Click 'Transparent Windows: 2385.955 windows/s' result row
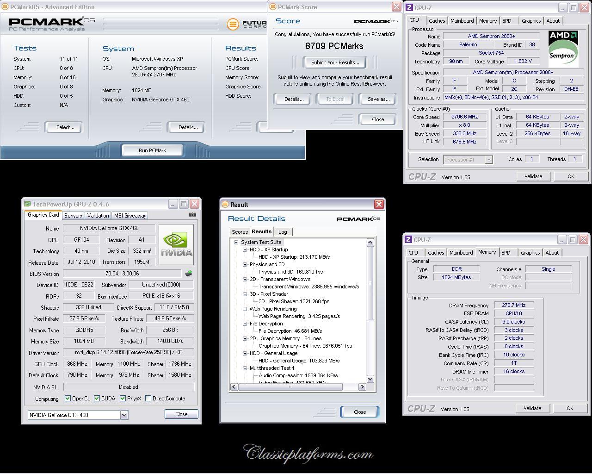The width and height of the screenshot is (592, 474). (x=308, y=287)
